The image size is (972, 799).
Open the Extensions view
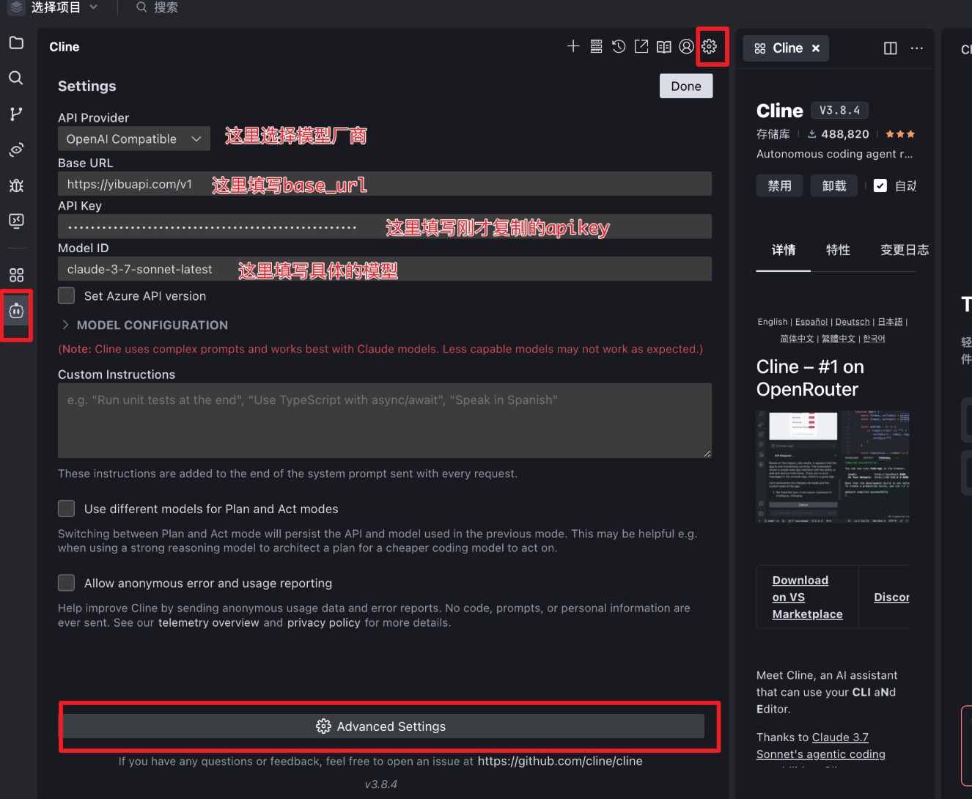(x=16, y=274)
